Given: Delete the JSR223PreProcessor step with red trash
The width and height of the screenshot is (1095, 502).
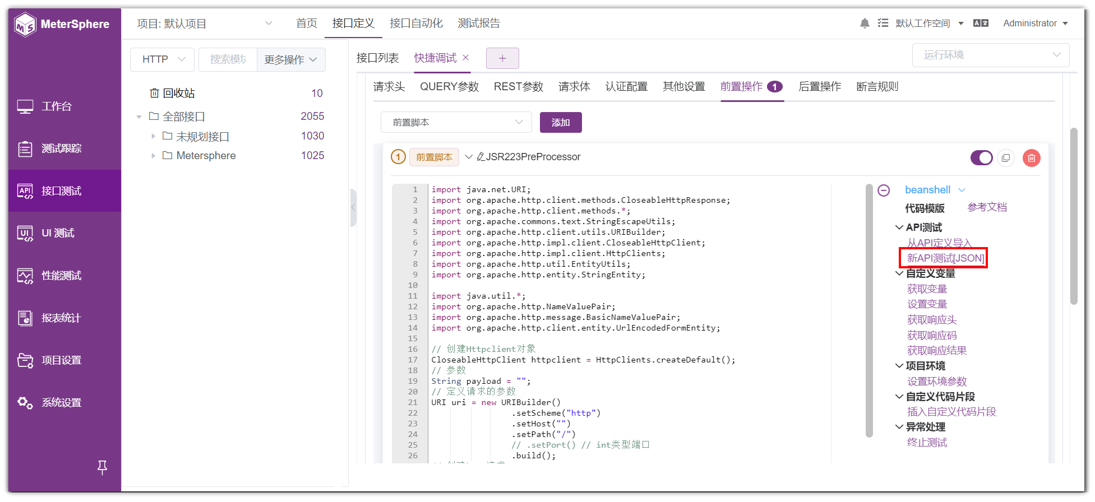Looking at the screenshot, I should point(1032,158).
